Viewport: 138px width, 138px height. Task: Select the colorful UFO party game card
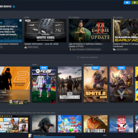pyautogui.click(x=70, y=124)
